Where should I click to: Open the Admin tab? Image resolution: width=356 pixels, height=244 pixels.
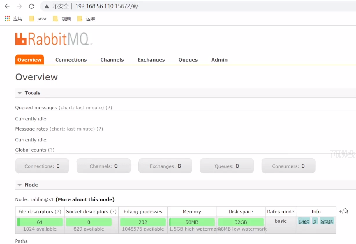[219, 60]
